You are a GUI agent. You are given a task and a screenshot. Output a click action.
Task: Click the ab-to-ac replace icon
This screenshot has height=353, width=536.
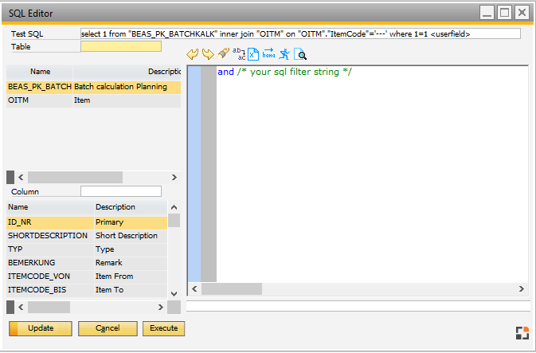(238, 54)
